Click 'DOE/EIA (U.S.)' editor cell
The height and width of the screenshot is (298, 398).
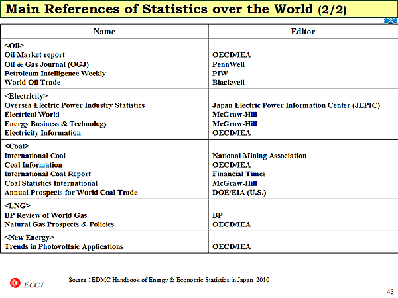(239, 193)
